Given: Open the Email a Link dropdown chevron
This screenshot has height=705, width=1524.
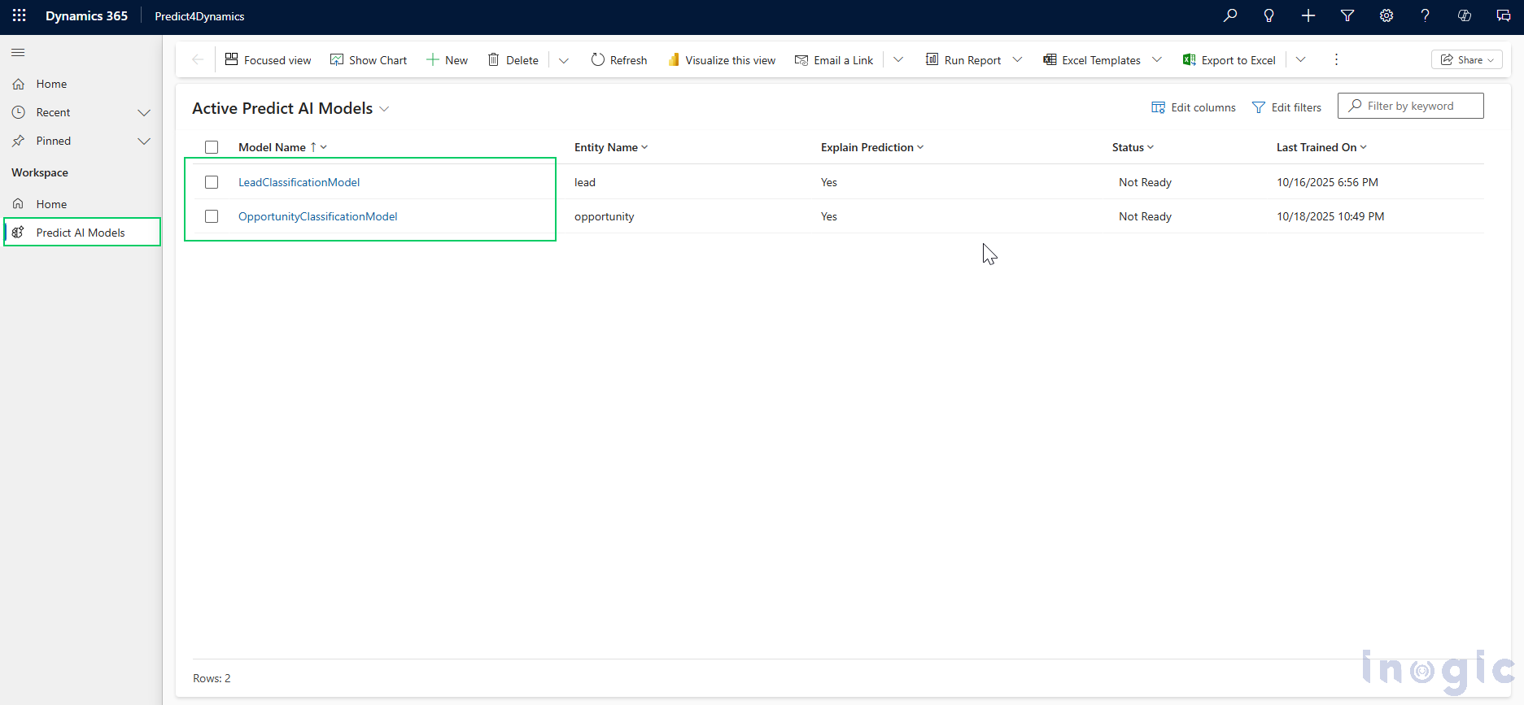Looking at the screenshot, I should pyautogui.click(x=898, y=59).
